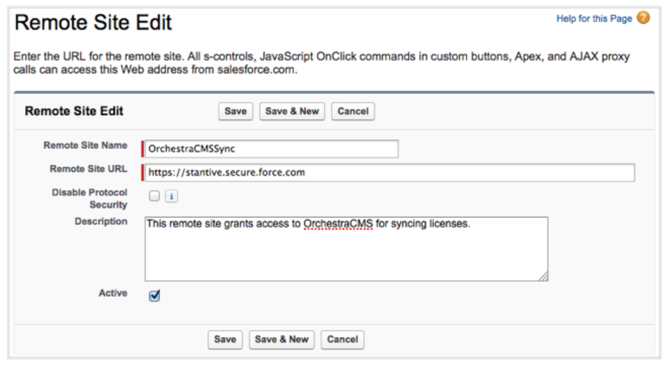Cancel the edit using the top Cancel button
The width and height of the screenshot is (669, 369).
pos(353,112)
